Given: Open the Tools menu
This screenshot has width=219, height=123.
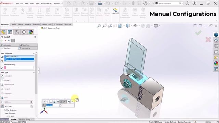Looking at the screenshot, I should [x=38, y=3].
